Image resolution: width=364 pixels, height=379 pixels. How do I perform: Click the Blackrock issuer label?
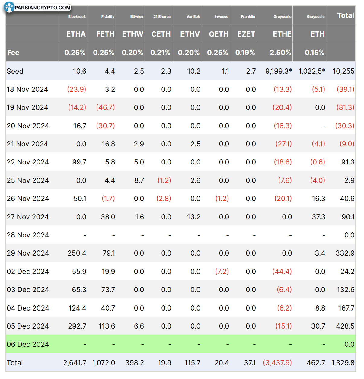(x=77, y=17)
